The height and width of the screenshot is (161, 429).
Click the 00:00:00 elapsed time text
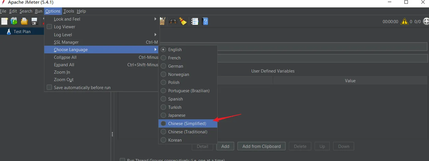pyautogui.click(x=390, y=22)
